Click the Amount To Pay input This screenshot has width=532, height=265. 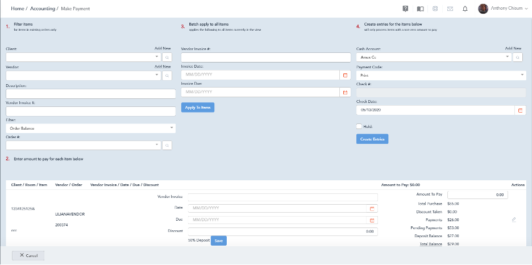[x=477, y=194]
